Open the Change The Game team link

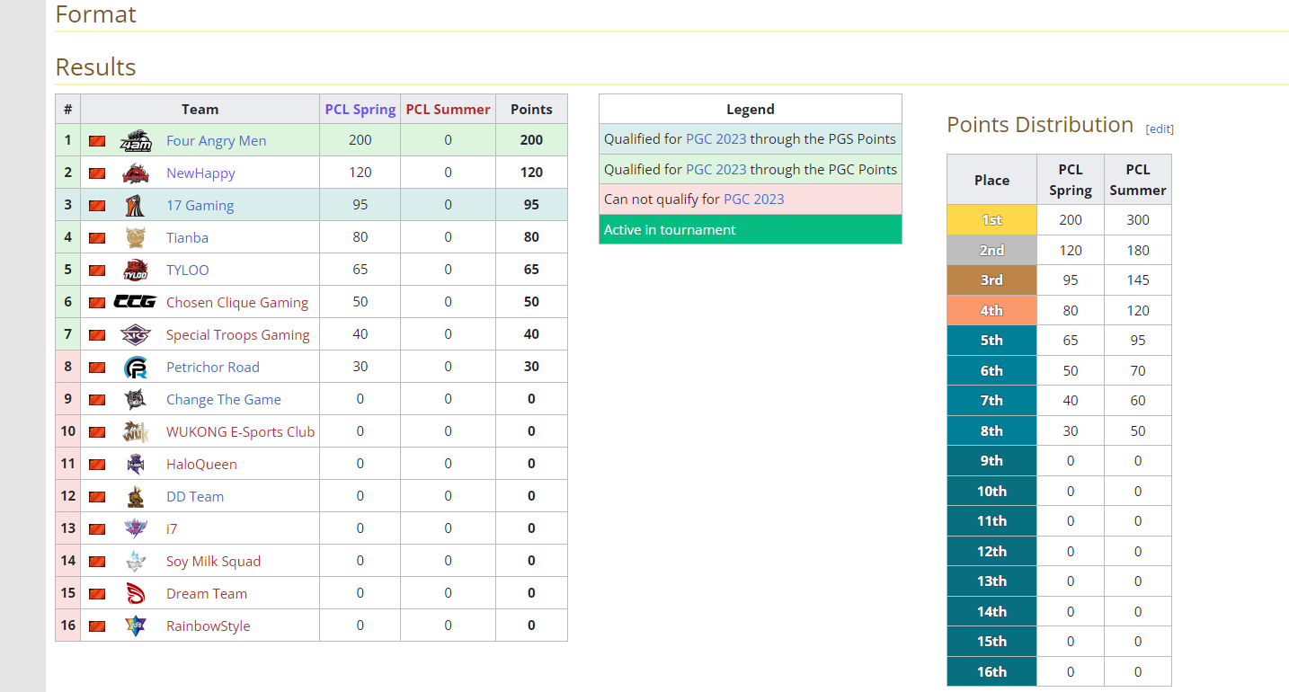click(x=223, y=400)
